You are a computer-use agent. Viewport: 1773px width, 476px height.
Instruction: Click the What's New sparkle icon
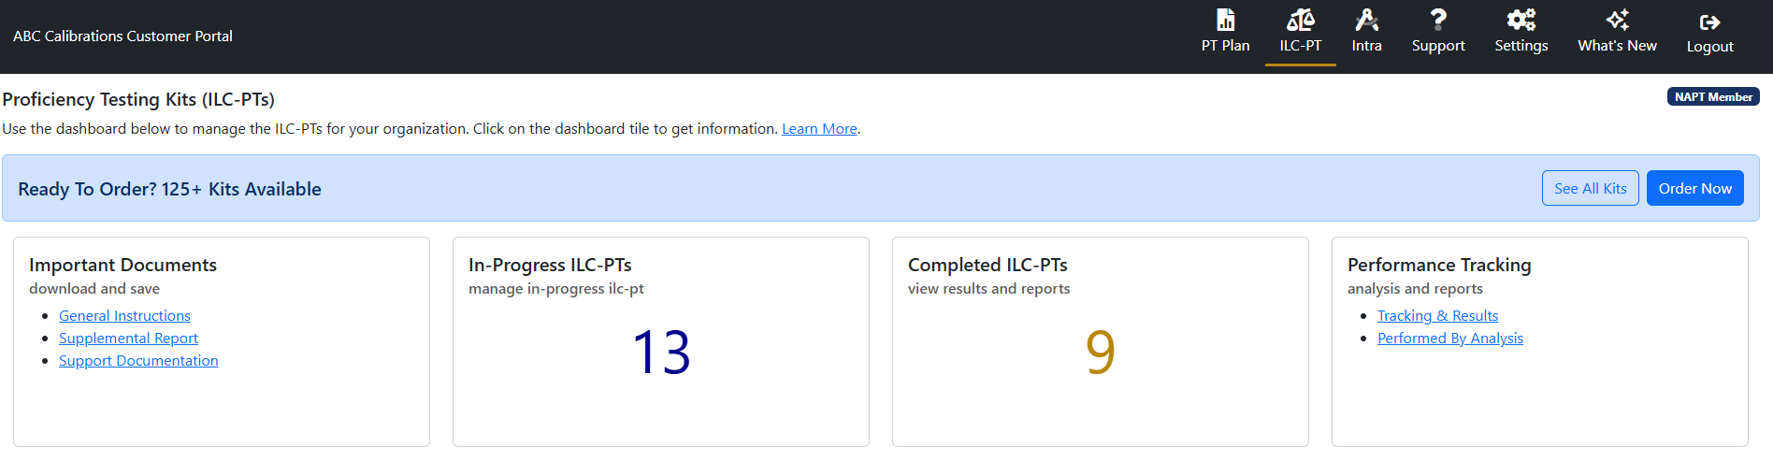tap(1617, 20)
